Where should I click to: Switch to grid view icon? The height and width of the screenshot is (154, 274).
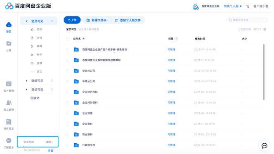point(265,29)
